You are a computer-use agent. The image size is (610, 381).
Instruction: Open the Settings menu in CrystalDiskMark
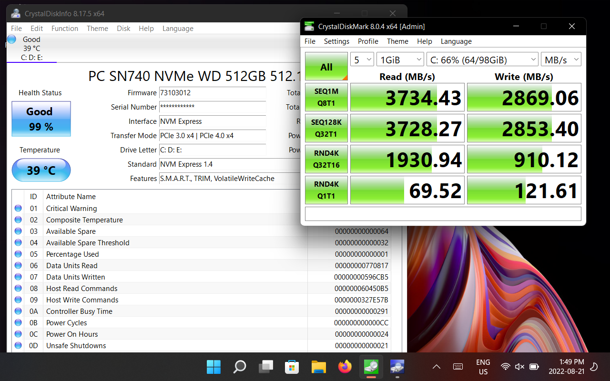336,41
